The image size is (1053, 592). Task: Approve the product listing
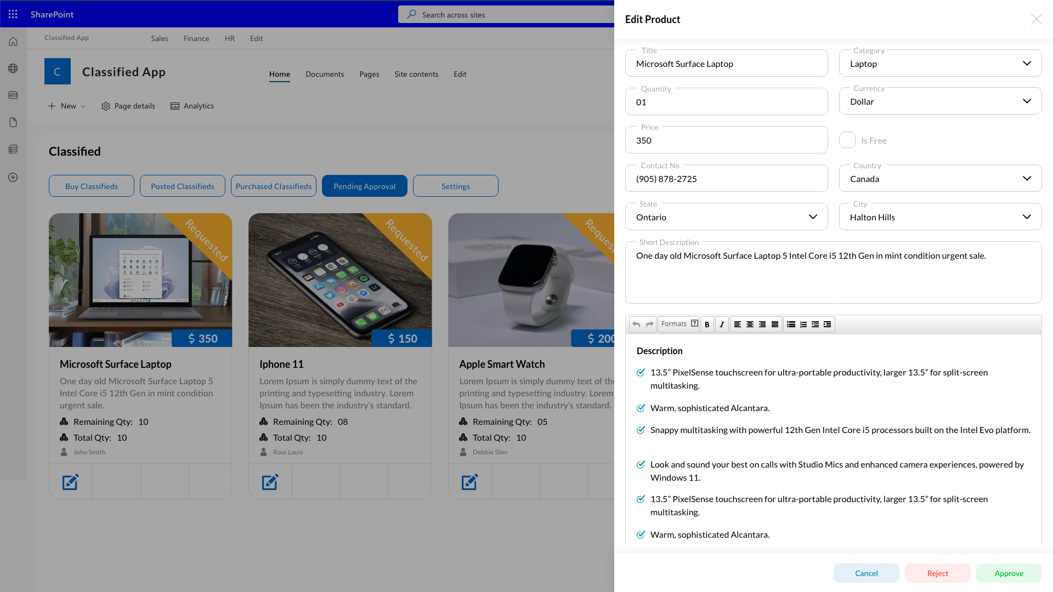[x=1009, y=573]
